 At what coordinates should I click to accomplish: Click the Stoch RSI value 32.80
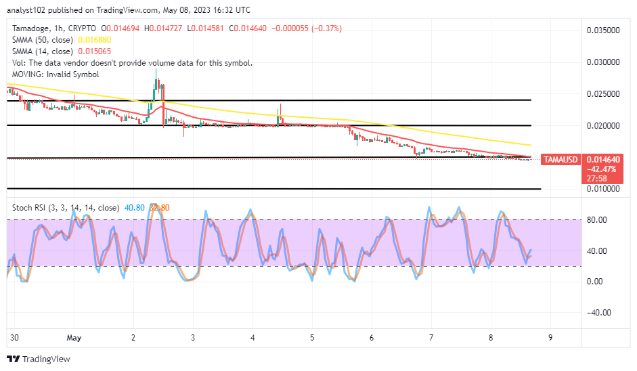tap(160, 208)
